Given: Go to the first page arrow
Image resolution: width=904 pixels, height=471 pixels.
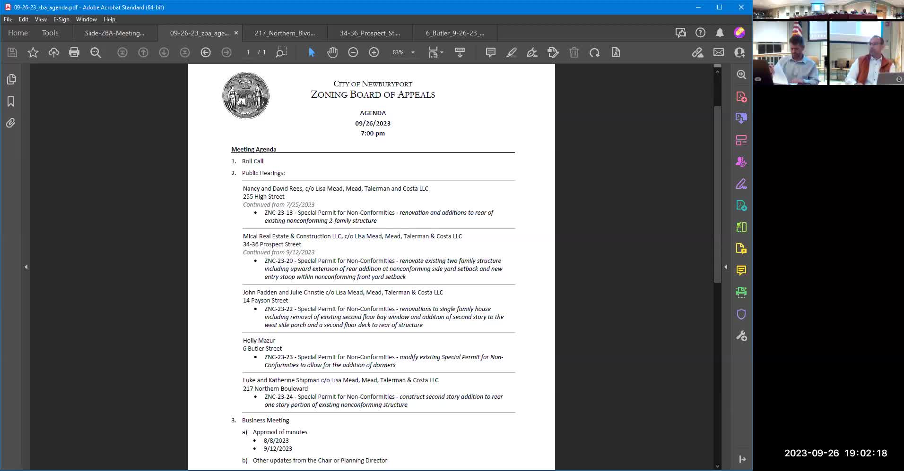Looking at the screenshot, I should point(122,52).
